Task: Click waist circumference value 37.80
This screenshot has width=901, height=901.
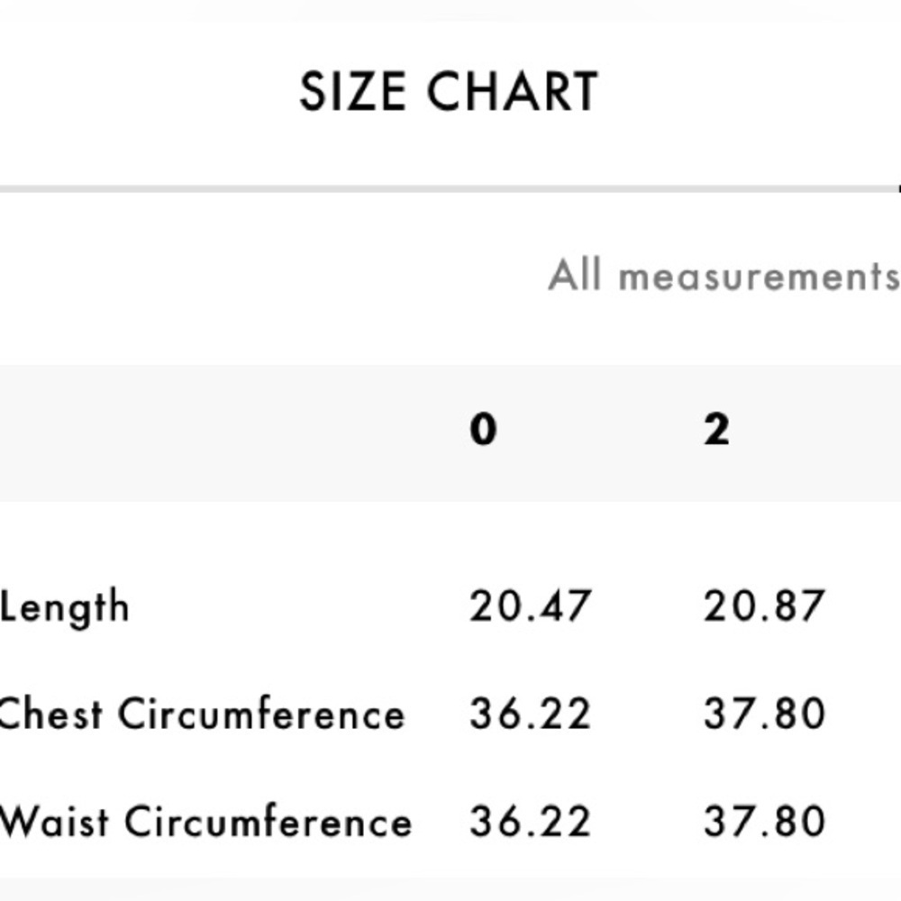Action: tap(764, 821)
